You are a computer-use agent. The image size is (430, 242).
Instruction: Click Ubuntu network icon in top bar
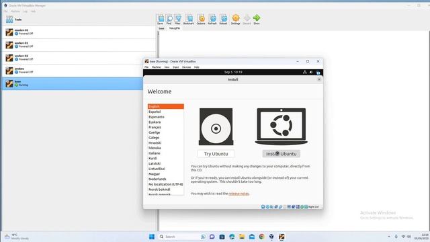[304, 72]
